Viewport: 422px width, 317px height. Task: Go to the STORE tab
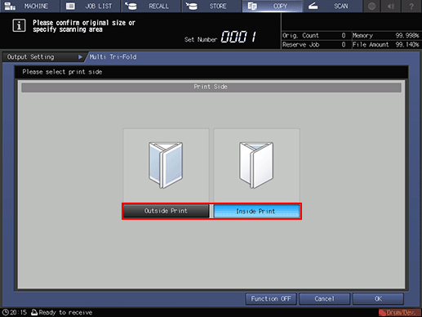tap(211, 6)
